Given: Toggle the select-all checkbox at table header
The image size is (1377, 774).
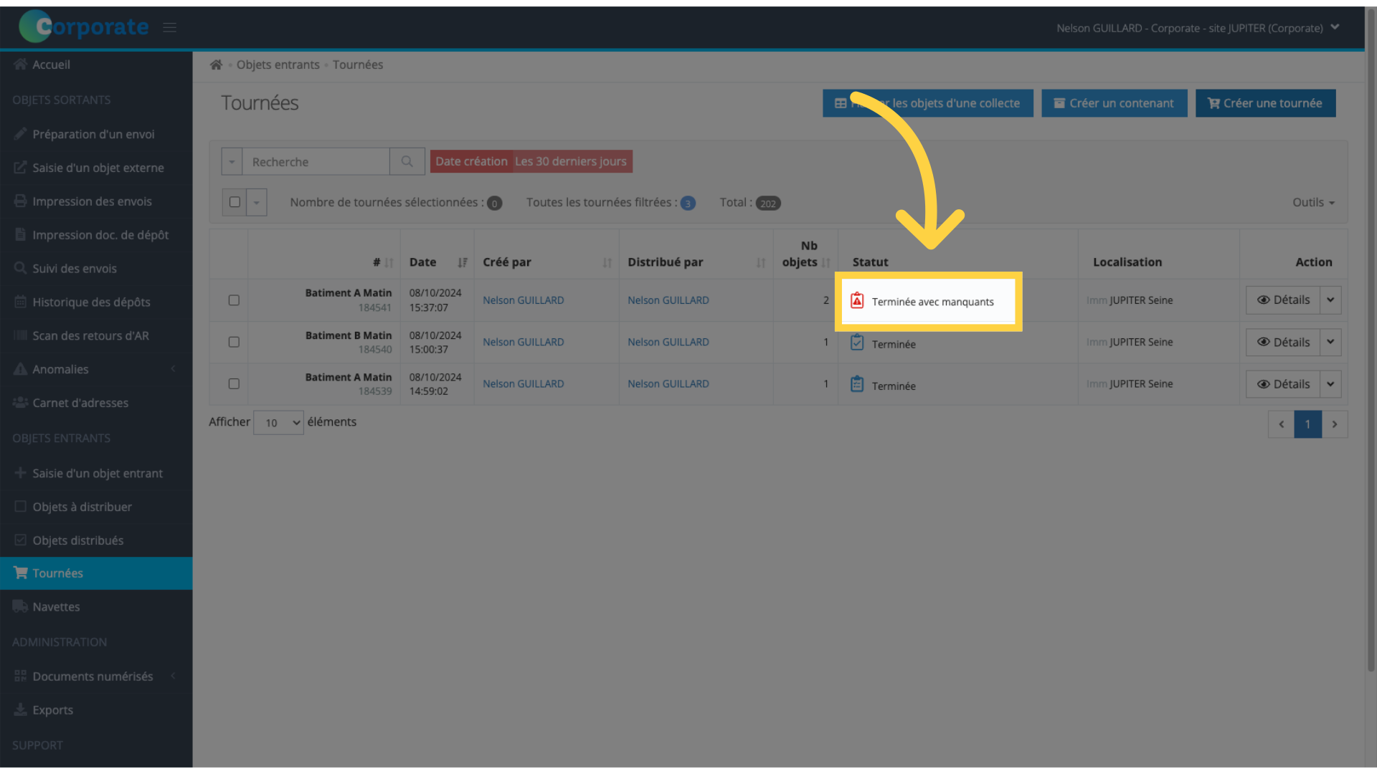Looking at the screenshot, I should (235, 201).
